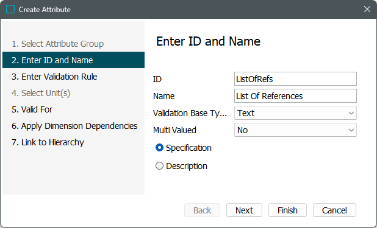This screenshot has width=377, height=228.
Task: Click the chevron arrow beside Text
Action: [351, 113]
